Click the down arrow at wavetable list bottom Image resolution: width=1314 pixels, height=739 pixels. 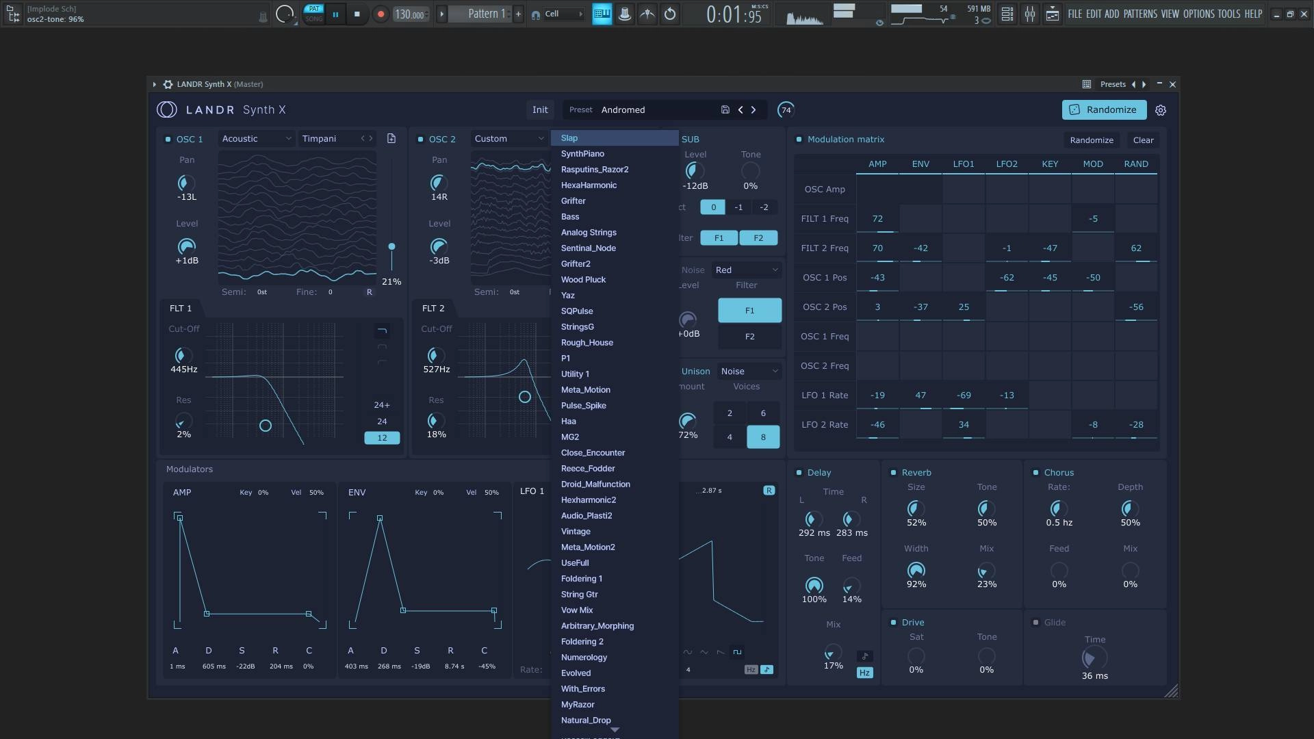pyautogui.click(x=615, y=730)
